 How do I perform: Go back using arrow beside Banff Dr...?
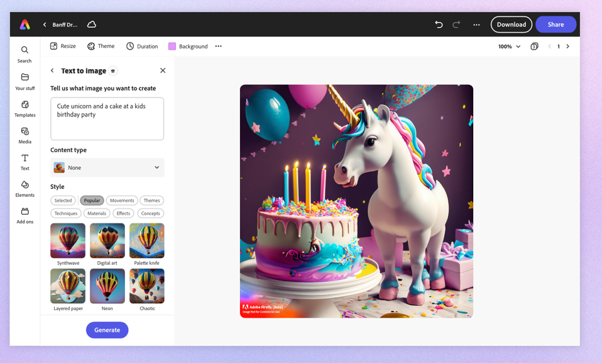[45, 25]
